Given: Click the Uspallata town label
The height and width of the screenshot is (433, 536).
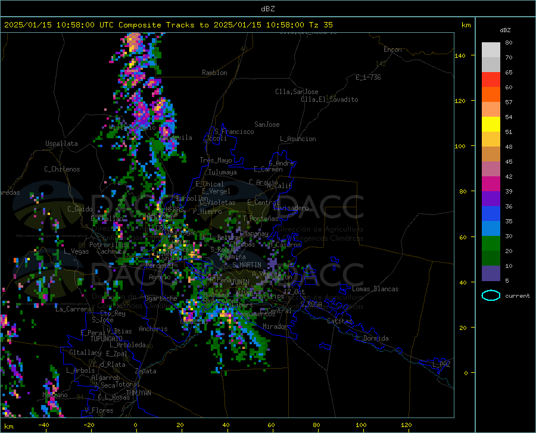Looking at the screenshot, I should pyautogui.click(x=61, y=144).
